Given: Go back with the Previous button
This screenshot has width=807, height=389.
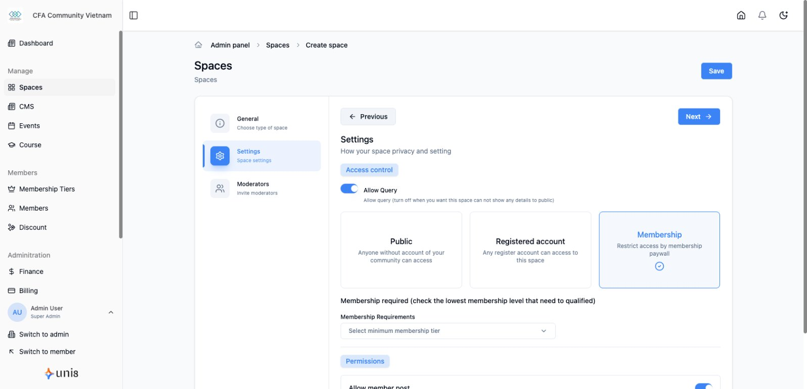Looking at the screenshot, I should (368, 117).
